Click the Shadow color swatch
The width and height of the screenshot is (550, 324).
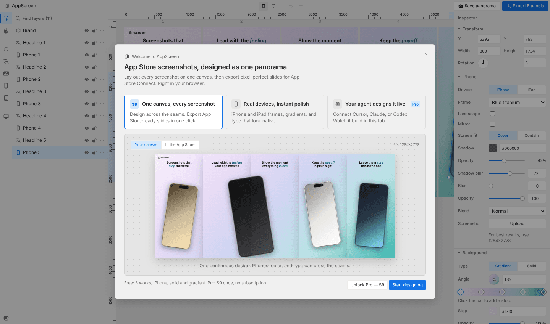(x=493, y=148)
